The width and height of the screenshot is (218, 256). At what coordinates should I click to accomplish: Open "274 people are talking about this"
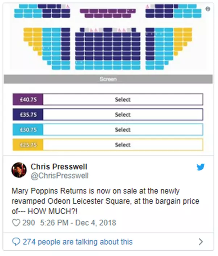tap(77, 241)
